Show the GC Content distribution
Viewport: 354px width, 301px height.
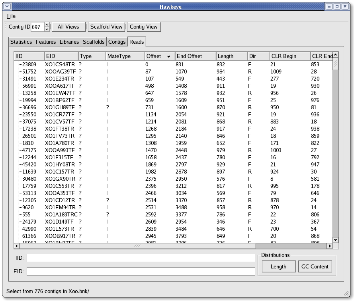click(315, 266)
